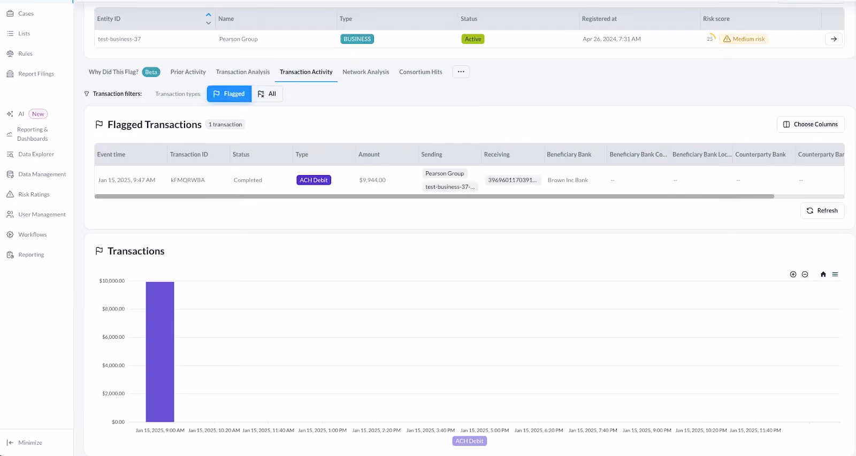Viewport: 856px width, 456px height.
Task: Open Workflows
Action: tap(26, 235)
